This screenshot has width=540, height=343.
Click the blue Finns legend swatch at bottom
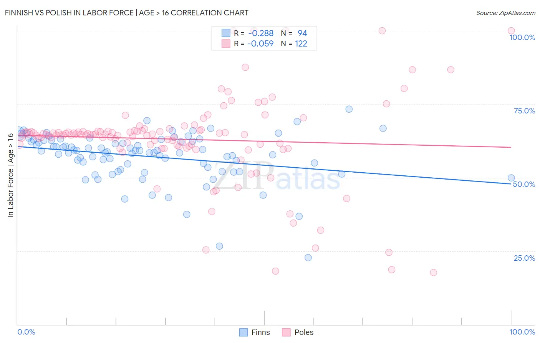(x=243, y=332)
